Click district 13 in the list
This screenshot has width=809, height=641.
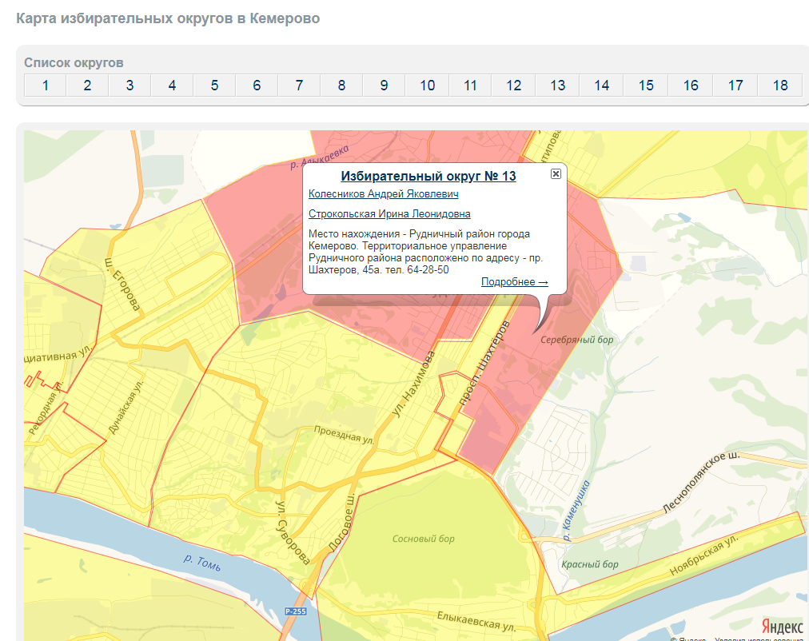[x=558, y=86]
